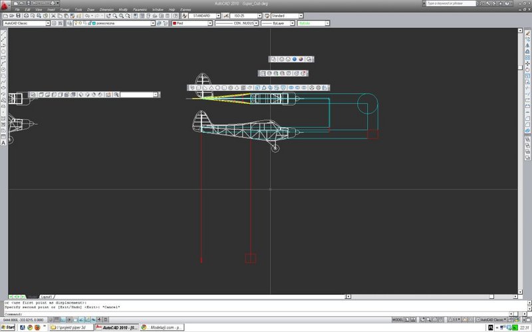532x332 pixels.
Task: Toggle Grid display in status bar
Action: pos(57,319)
